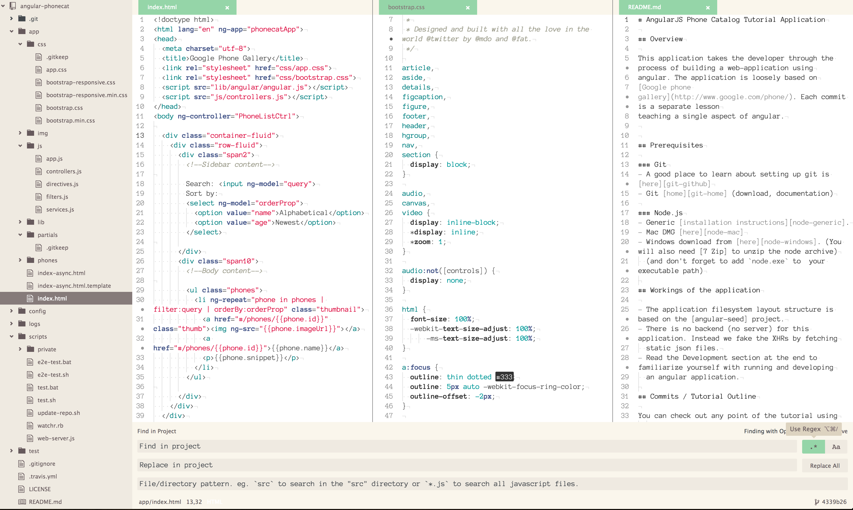Click into the Find in project field
The height and width of the screenshot is (510, 853).
[467, 446]
